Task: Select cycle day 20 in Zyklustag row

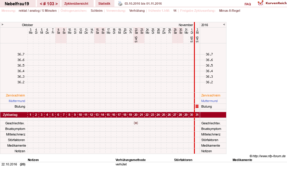Action: 136,115
